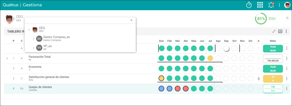Screen dimensions: 292x106
Task: Click the C column header
Action: coord(22,41)
